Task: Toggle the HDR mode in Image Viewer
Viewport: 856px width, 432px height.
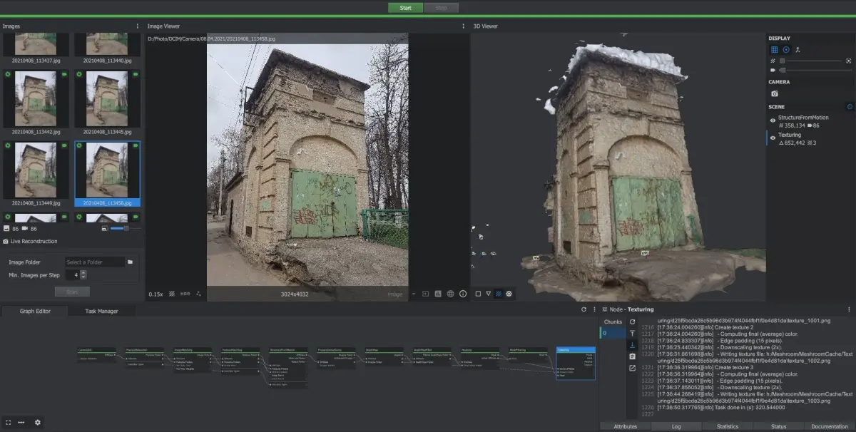Action: pyautogui.click(x=185, y=294)
